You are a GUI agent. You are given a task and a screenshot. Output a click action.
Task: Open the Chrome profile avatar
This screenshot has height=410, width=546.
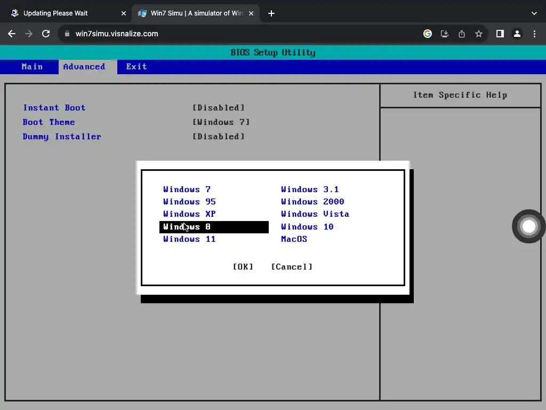(x=517, y=34)
